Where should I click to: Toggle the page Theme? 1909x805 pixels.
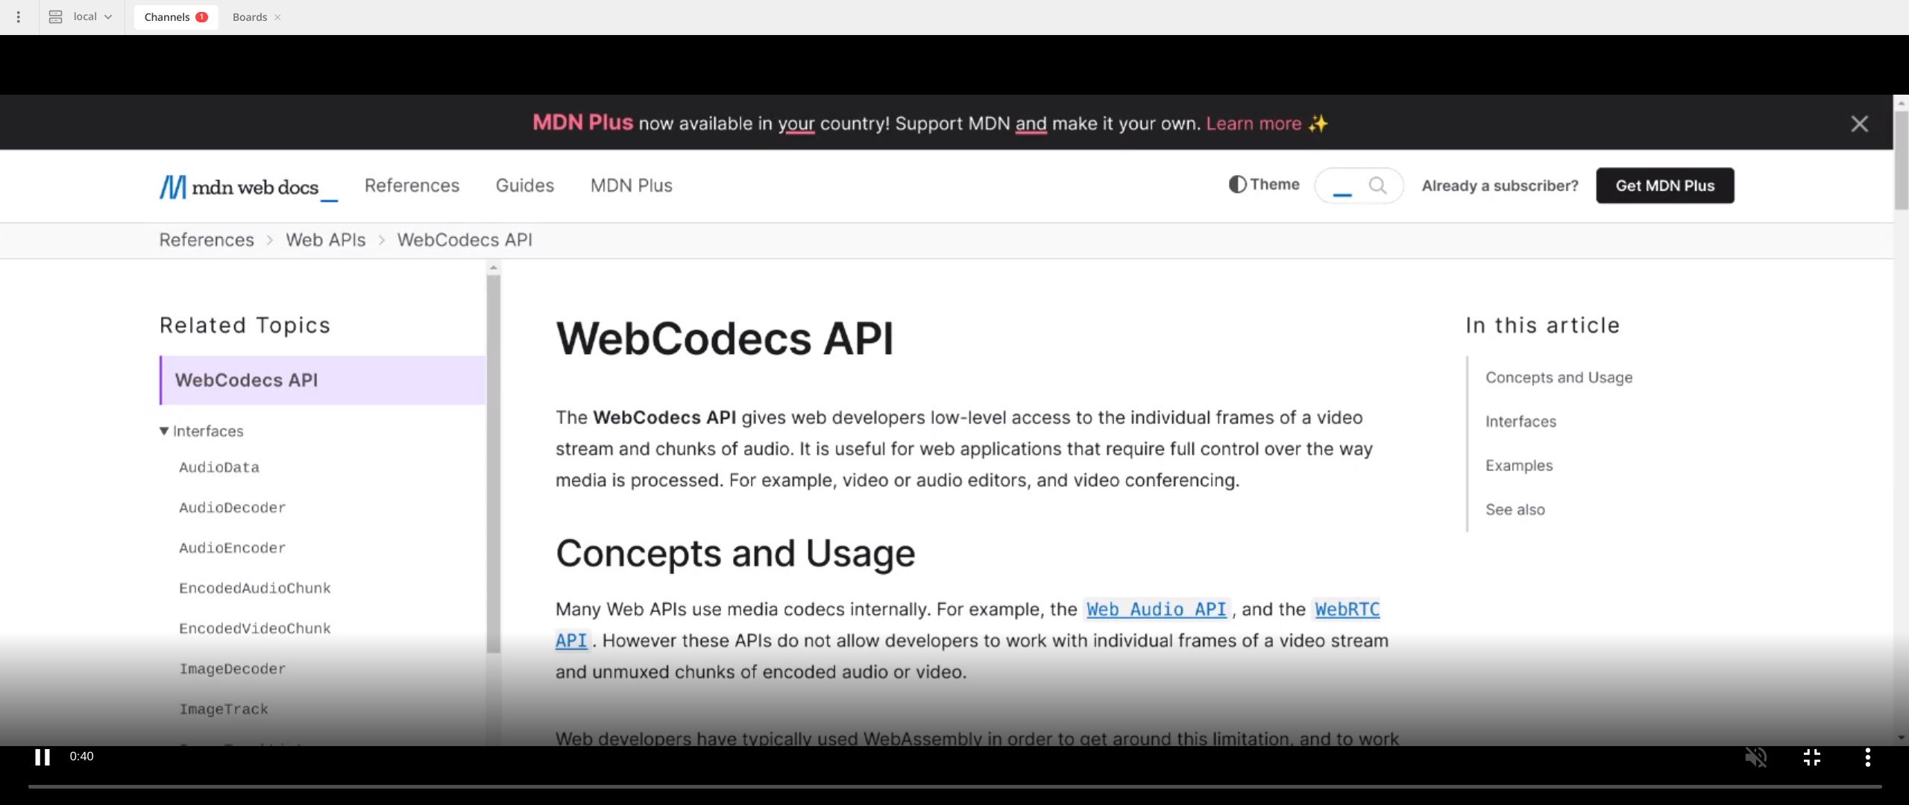point(1263,185)
